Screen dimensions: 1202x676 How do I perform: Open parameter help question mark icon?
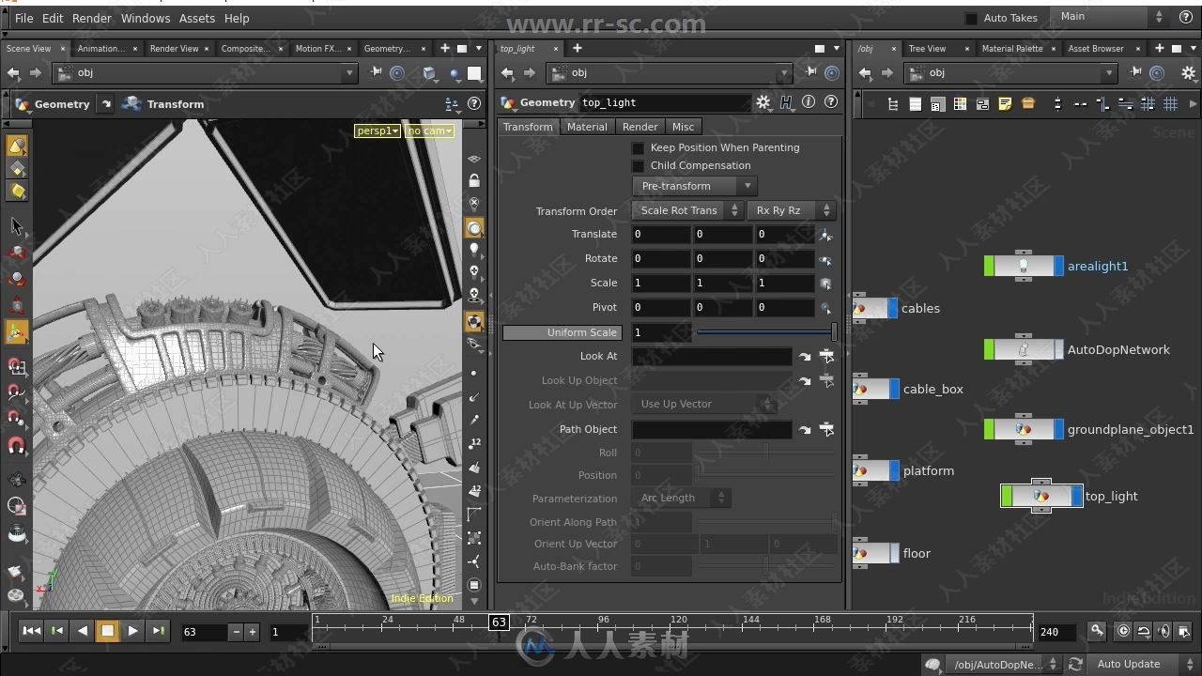(x=830, y=102)
